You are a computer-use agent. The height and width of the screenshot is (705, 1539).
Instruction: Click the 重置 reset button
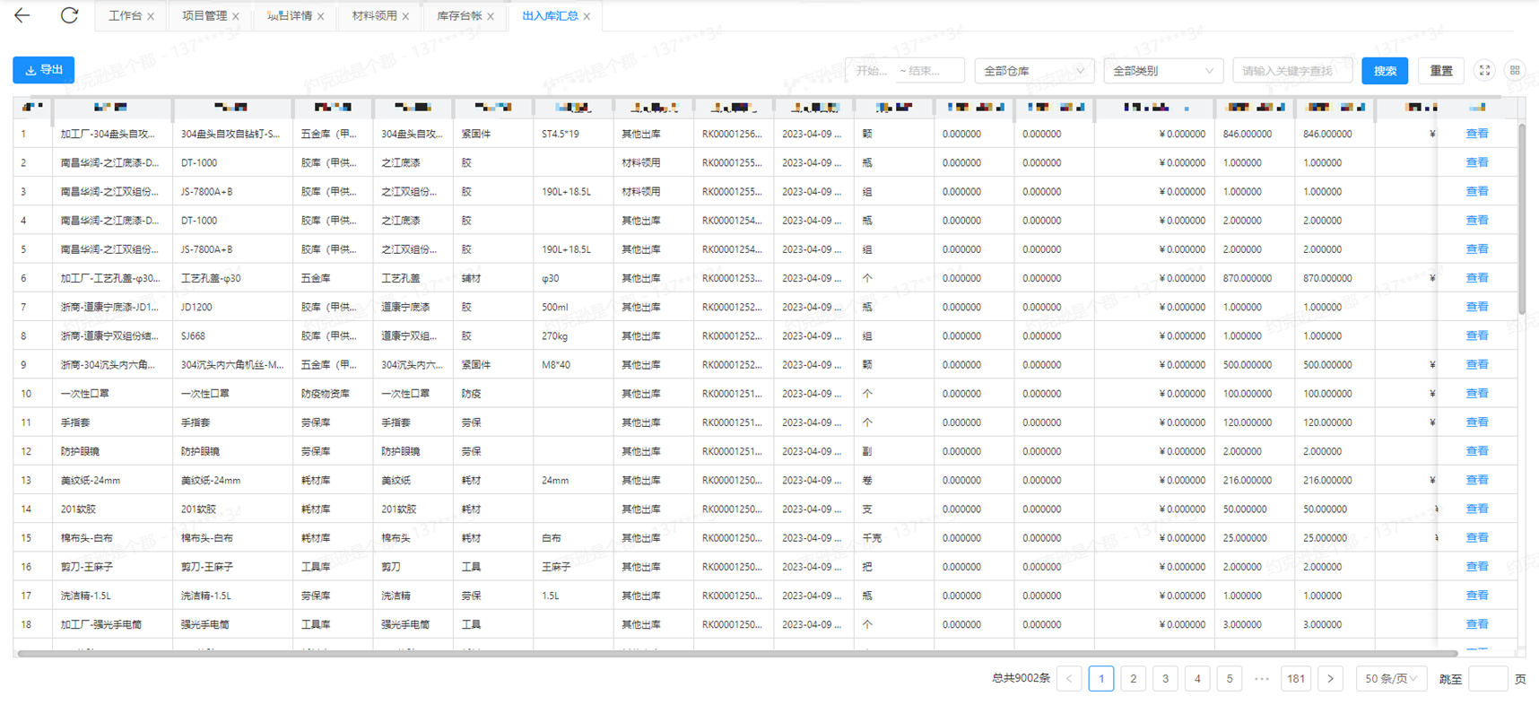pyautogui.click(x=1441, y=71)
